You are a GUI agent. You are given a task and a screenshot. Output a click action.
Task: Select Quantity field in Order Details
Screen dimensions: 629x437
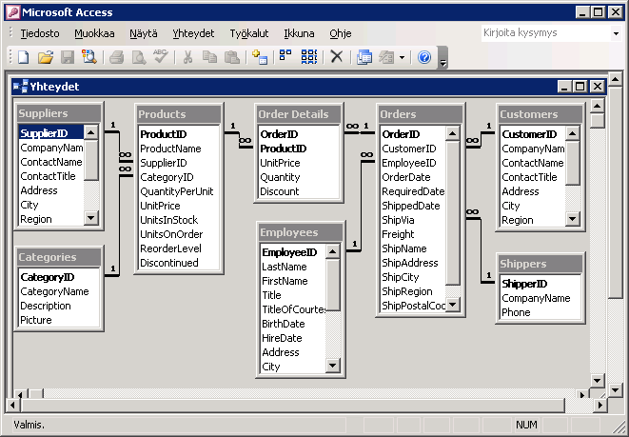[x=299, y=177]
